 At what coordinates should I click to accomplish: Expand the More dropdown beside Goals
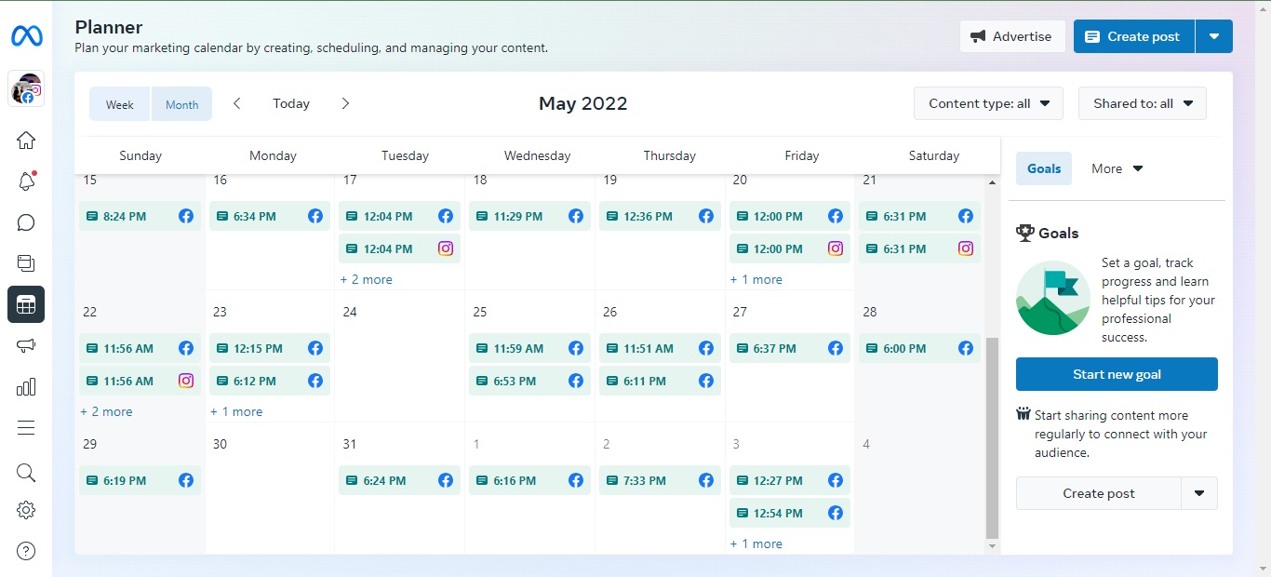[1117, 168]
